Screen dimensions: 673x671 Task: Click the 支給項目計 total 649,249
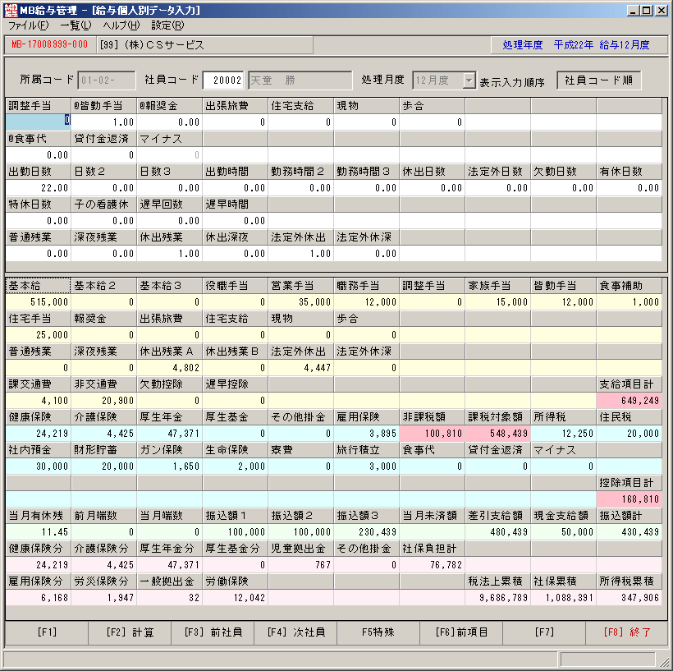click(x=630, y=400)
